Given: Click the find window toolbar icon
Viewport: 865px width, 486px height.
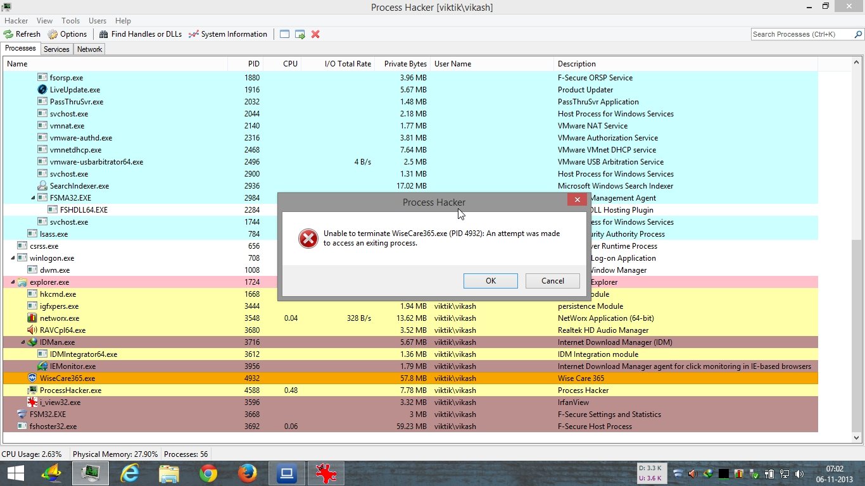Looking at the screenshot, I should (x=285, y=34).
